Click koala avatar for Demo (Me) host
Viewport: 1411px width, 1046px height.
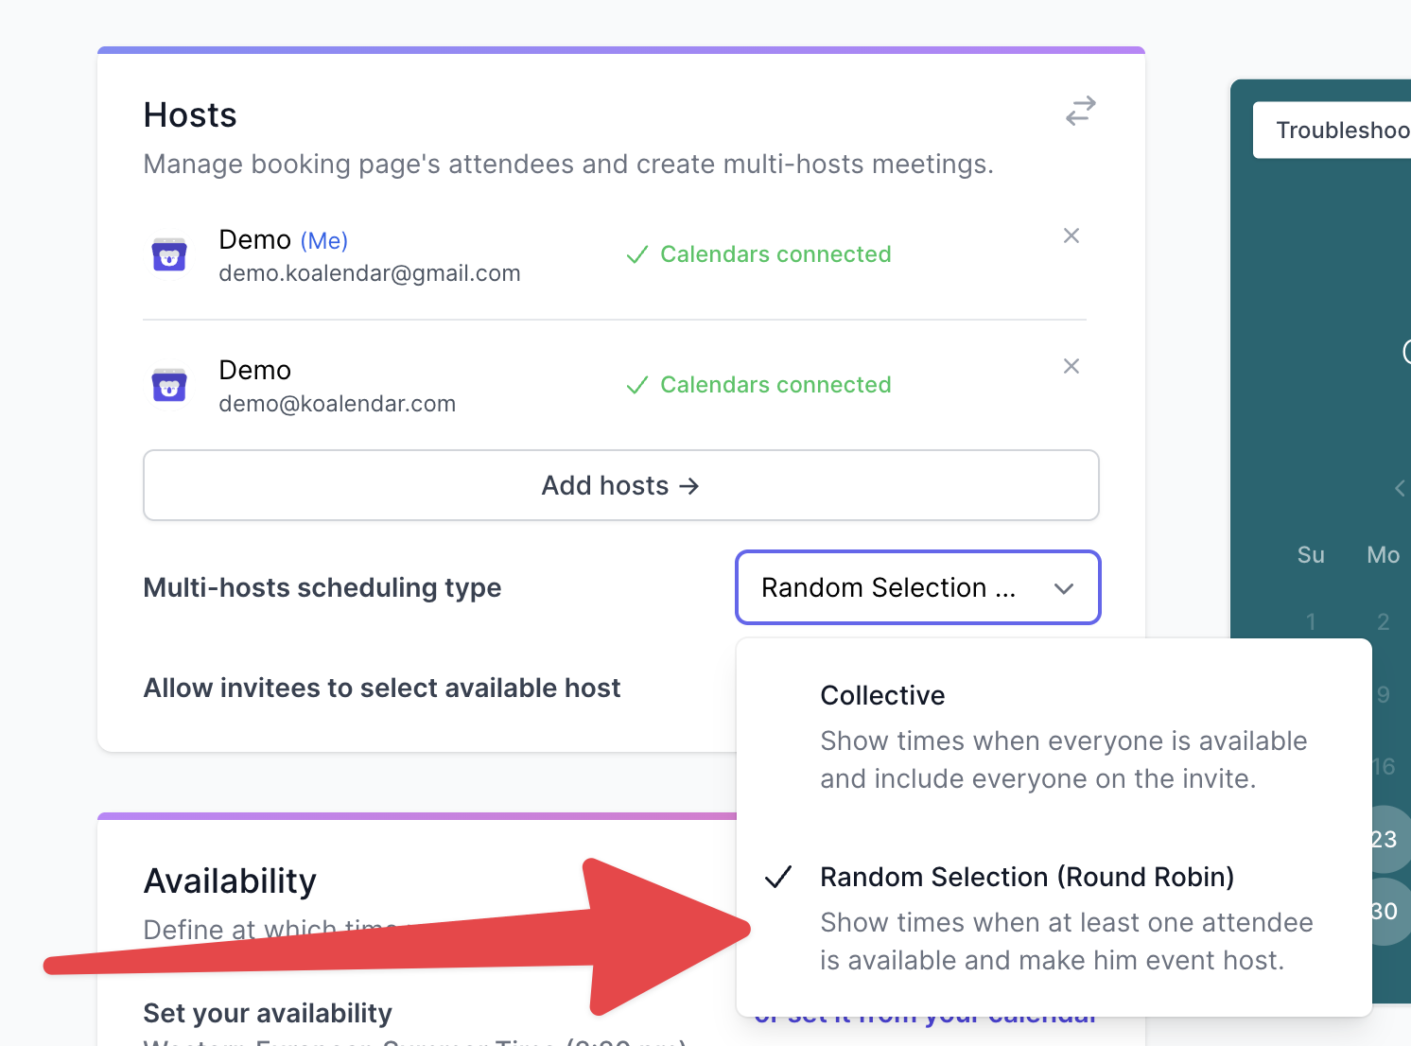(x=169, y=254)
